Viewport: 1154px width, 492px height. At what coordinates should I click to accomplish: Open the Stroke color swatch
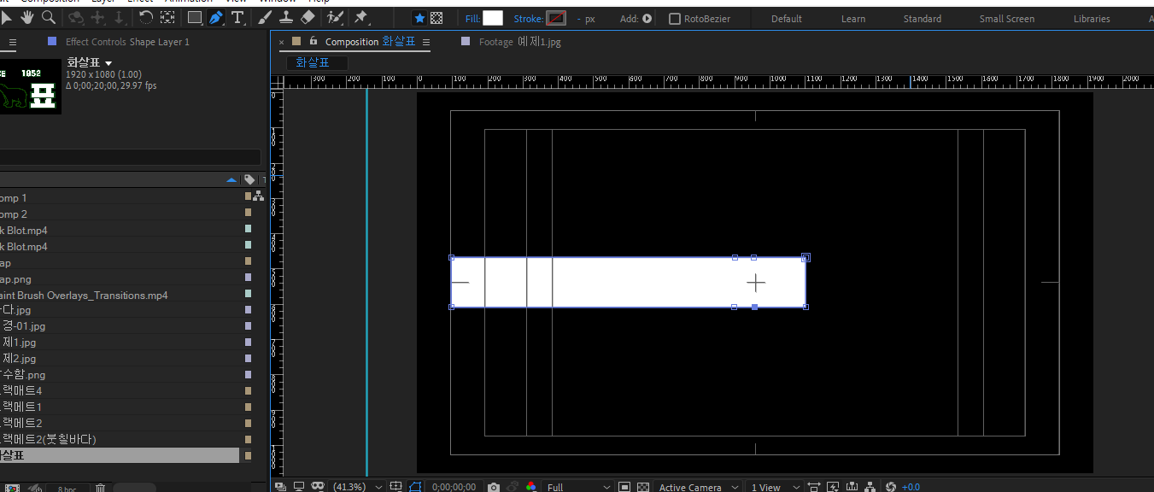tap(556, 18)
